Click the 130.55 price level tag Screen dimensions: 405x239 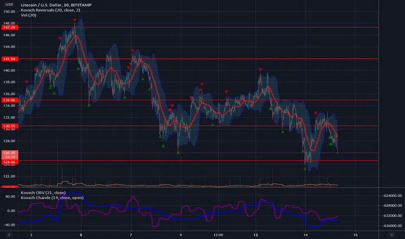(x=10, y=126)
